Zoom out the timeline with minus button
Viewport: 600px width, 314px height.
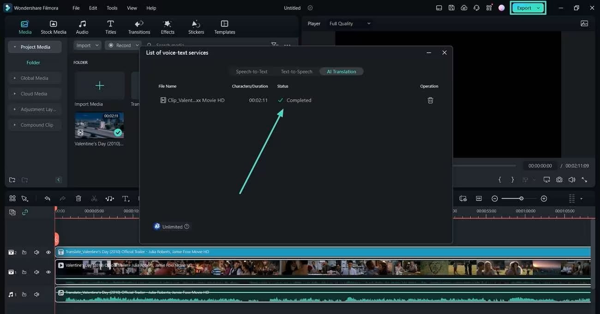(495, 198)
